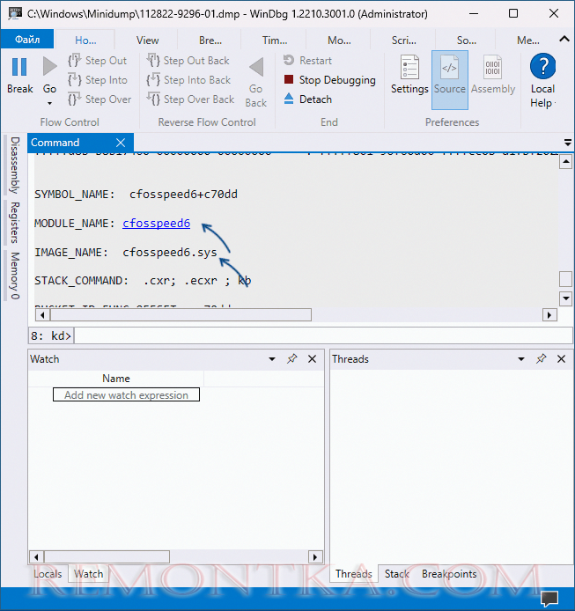Click the Command scroll up arrow
This screenshot has height=611, width=575.
[x=565, y=162]
